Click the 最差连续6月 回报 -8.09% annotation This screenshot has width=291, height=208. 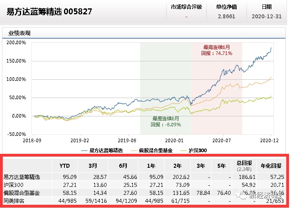pyautogui.click(x=166, y=122)
